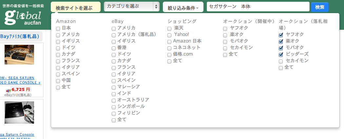Open the 検索サイトを選ぶ site selector
This screenshot has height=139, width=344.
[75, 8]
